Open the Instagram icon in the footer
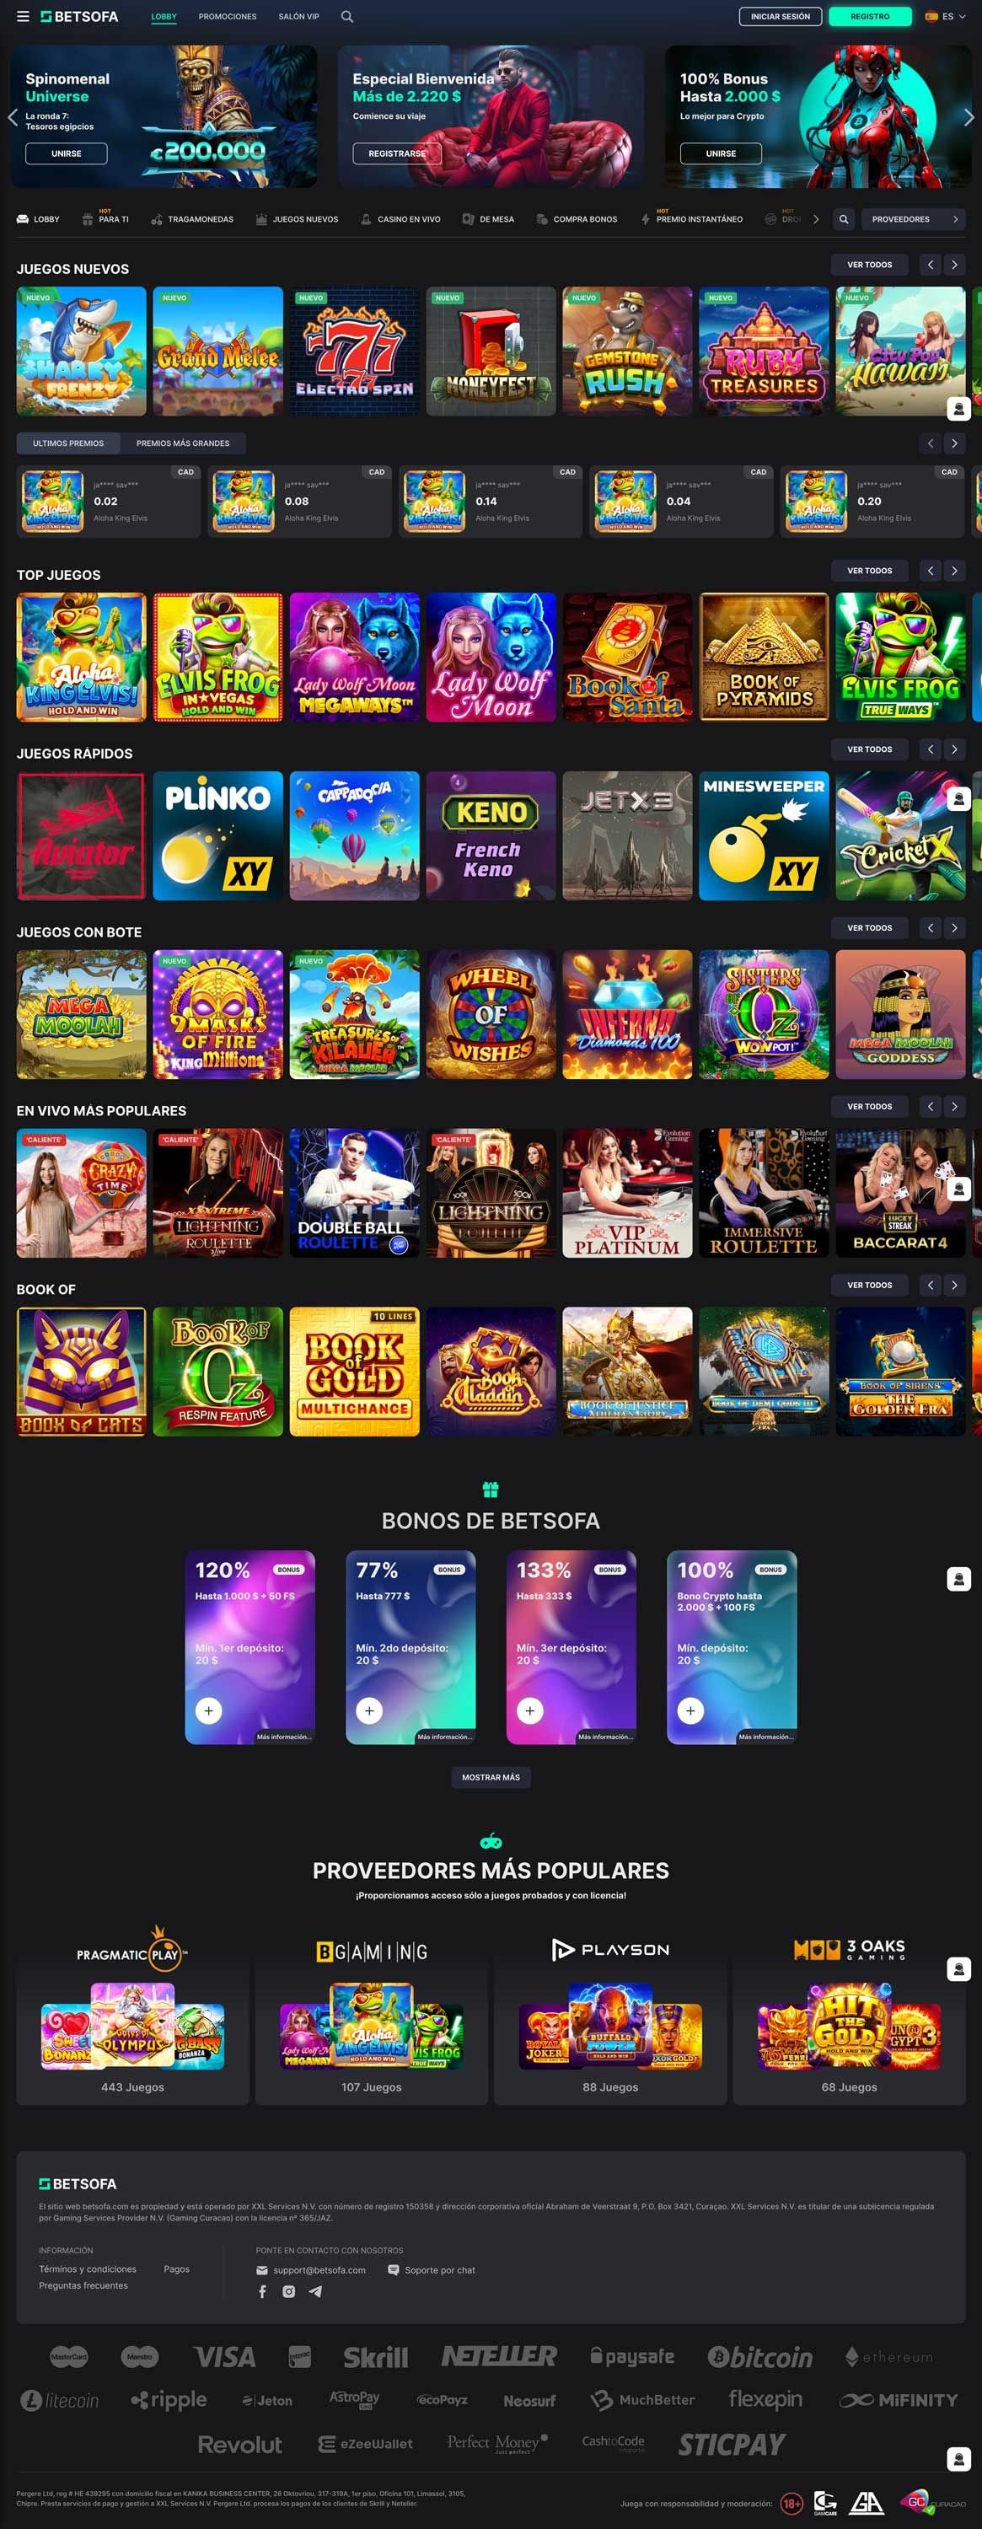 [x=289, y=2291]
